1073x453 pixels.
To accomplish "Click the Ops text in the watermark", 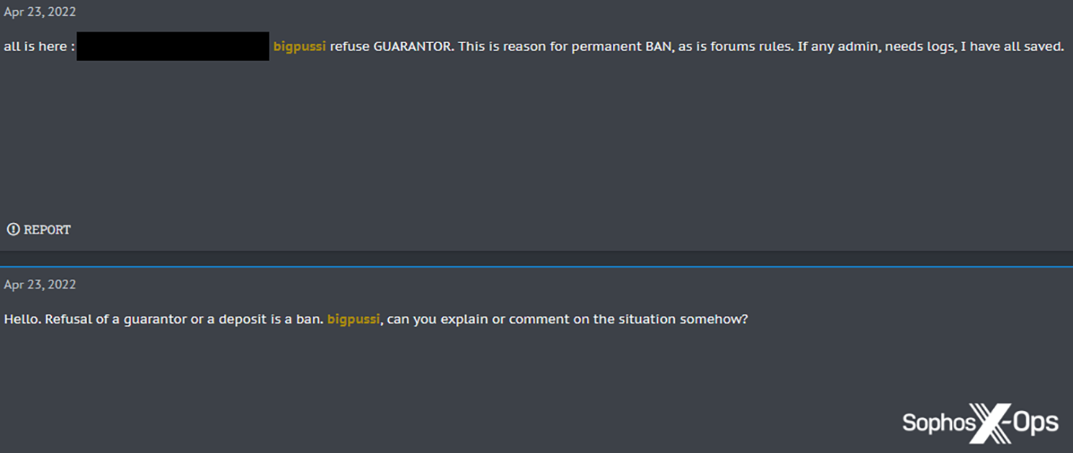I will pyautogui.click(x=1036, y=423).
